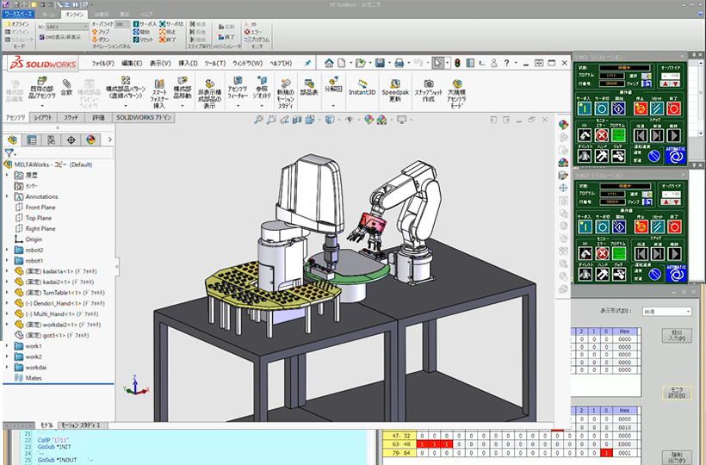
Task: Toggle the AUTOMATIC mode button in RC2 panel
Action: [676, 272]
